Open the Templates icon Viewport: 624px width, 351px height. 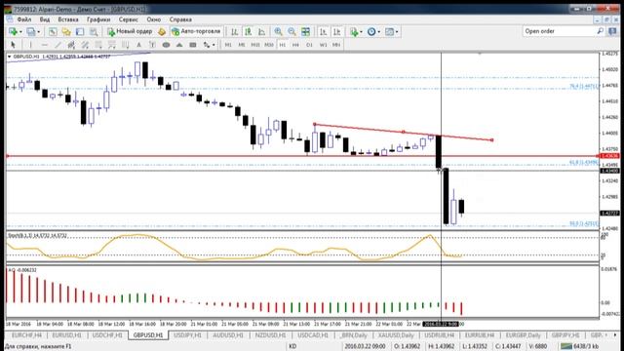(389, 31)
